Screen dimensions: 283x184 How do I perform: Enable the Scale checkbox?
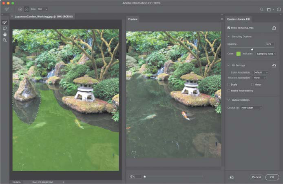[x=229, y=84]
